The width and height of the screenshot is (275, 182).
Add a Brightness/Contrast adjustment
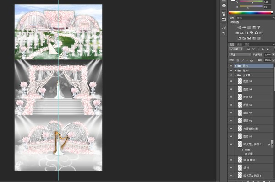click(239, 27)
